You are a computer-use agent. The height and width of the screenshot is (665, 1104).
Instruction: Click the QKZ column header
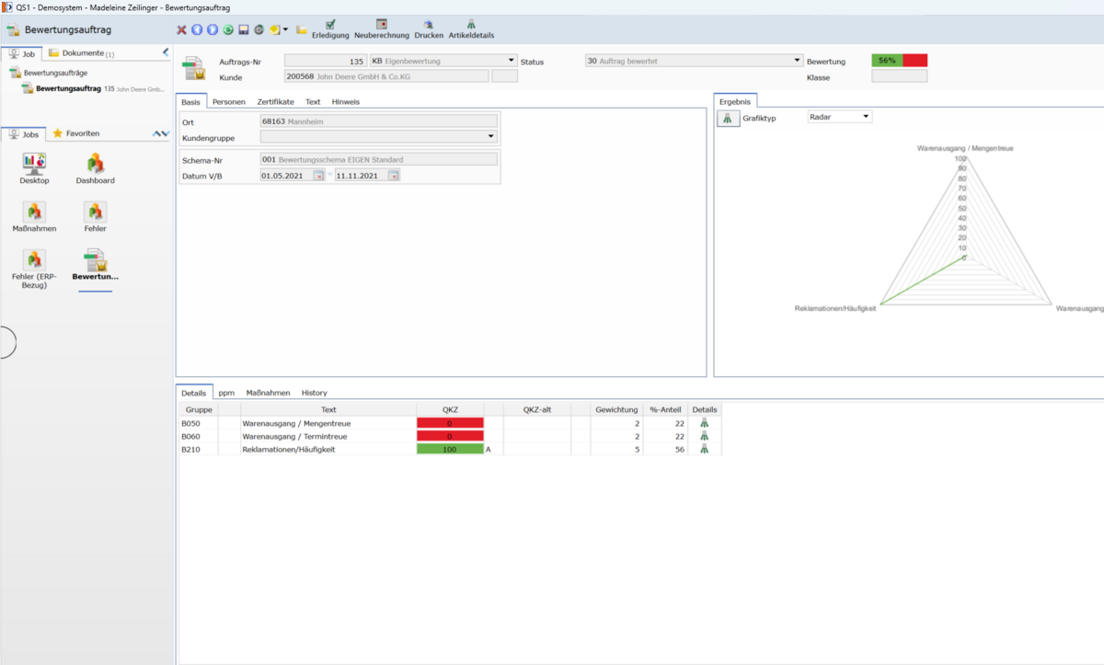(450, 409)
